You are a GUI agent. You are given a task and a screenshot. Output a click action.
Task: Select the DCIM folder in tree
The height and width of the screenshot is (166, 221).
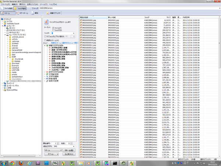pos(13,56)
